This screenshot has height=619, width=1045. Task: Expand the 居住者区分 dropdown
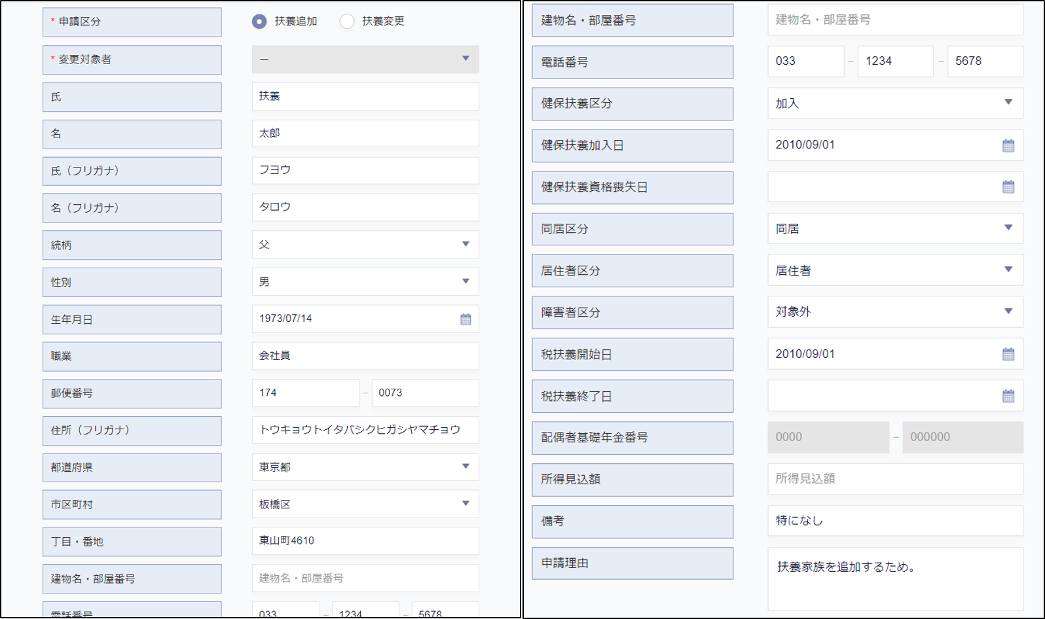pyautogui.click(x=894, y=270)
